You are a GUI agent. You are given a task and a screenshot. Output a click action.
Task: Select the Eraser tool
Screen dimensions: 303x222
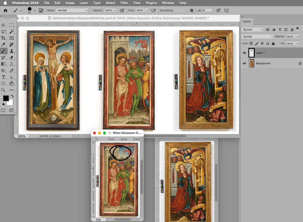click(11, 57)
